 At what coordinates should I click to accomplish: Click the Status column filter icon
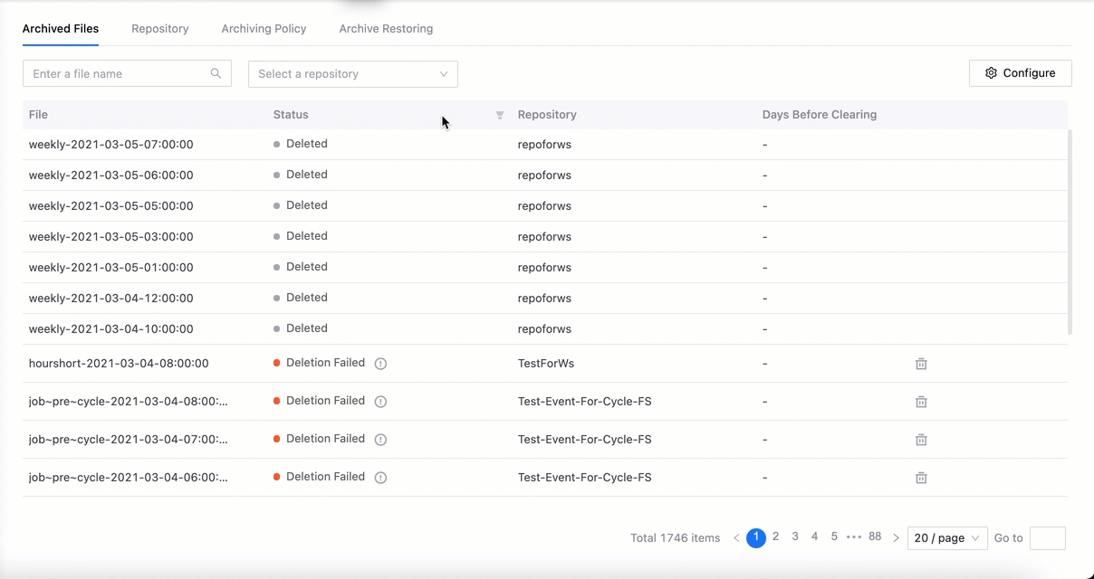point(499,115)
